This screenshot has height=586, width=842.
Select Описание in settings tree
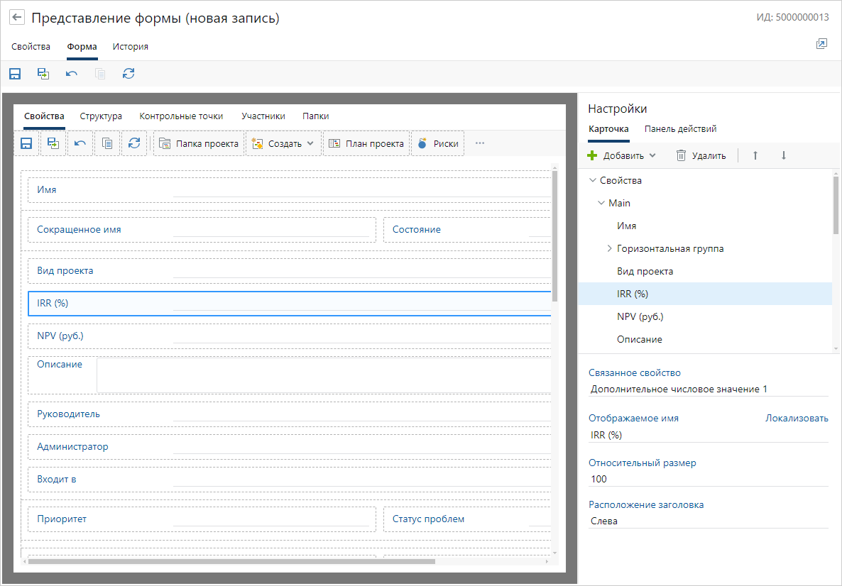640,339
